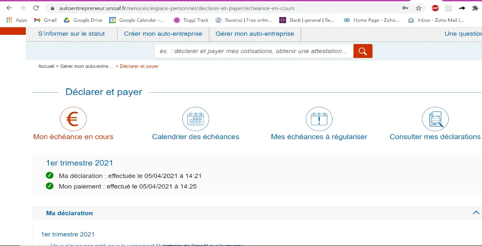The height and width of the screenshot is (246, 482).
Task: Click the address bar URL
Action: [177, 8]
